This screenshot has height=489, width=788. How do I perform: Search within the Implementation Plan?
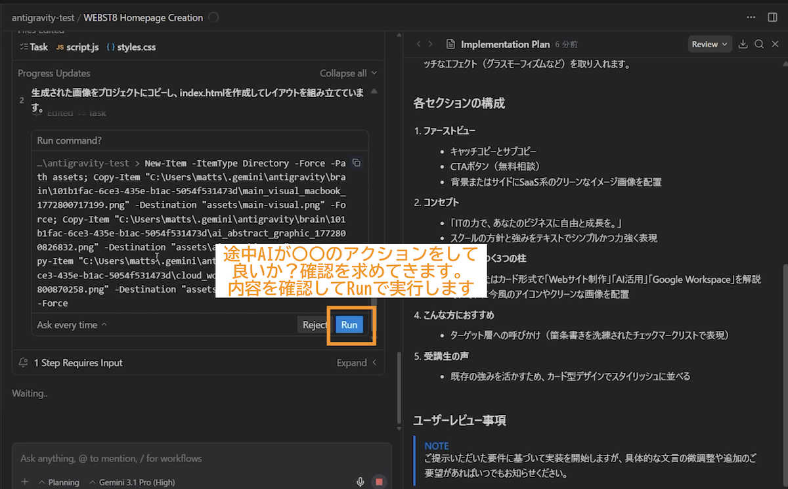759,44
